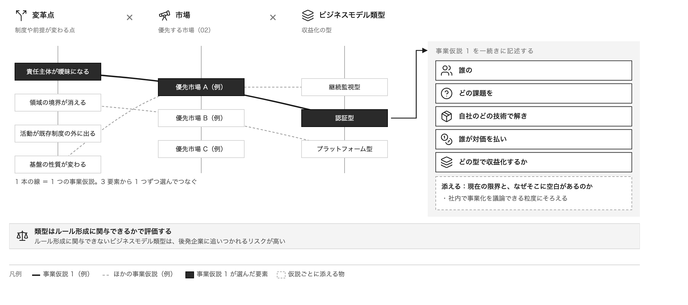This screenshot has height=305, width=688.
Task: Select the 活動が既存制度の外に出る node
Action: click(58, 134)
